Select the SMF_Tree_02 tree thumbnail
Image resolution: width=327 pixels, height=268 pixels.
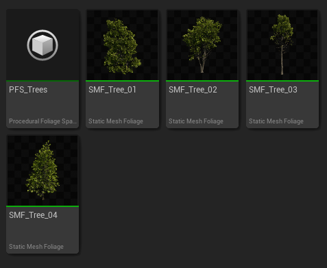pyautogui.click(x=202, y=45)
